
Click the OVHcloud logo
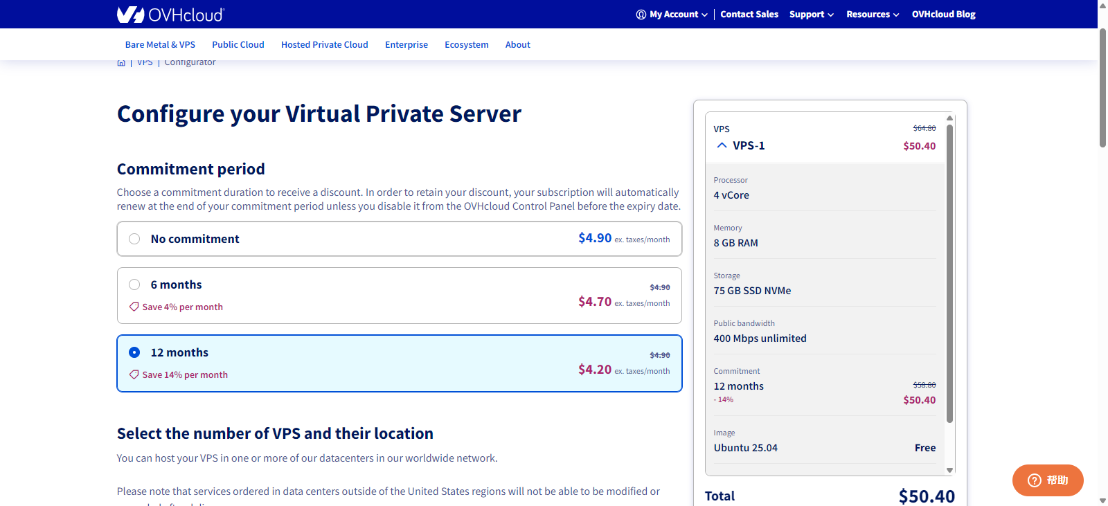[x=170, y=14]
